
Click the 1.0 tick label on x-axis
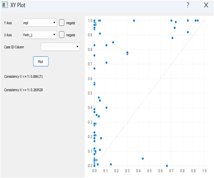click(x=205, y=171)
